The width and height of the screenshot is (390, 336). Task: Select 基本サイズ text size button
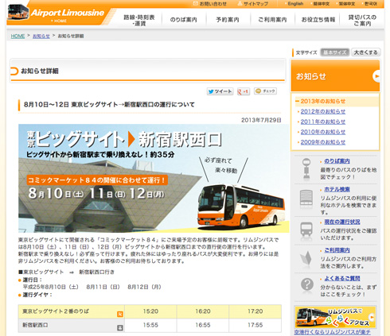click(x=335, y=52)
